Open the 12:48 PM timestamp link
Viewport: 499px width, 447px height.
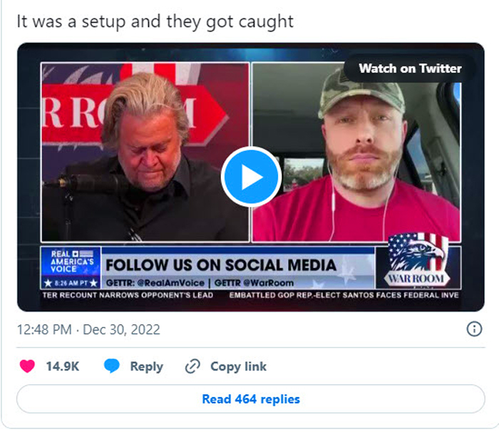(x=44, y=329)
